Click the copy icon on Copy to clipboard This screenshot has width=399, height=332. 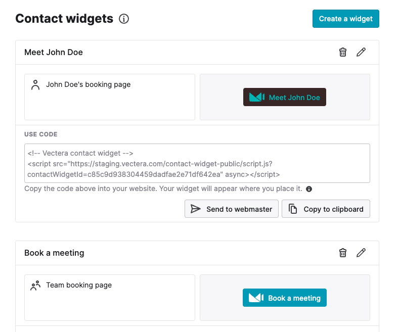point(293,209)
